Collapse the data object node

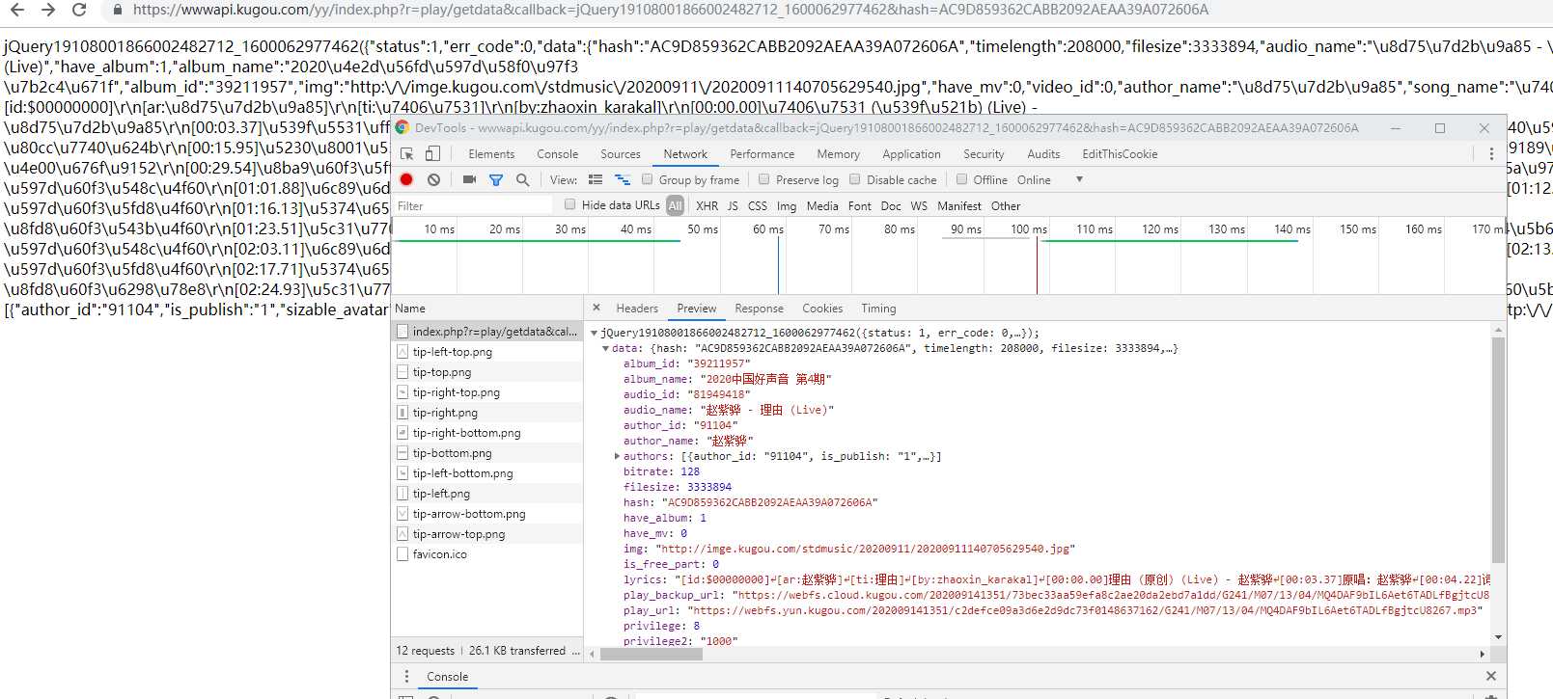pos(605,348)
